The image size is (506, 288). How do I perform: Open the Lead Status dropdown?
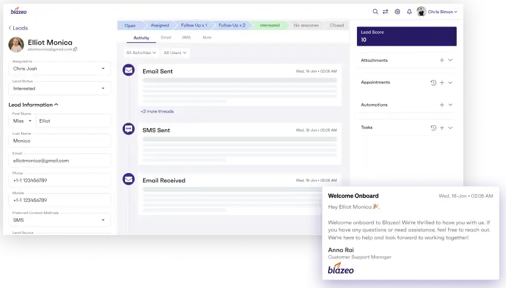59,88
